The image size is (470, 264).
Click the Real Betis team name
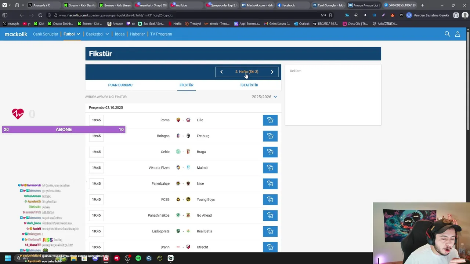204,231
